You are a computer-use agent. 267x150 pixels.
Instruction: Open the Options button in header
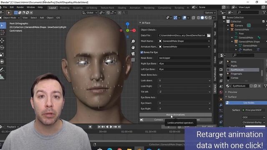pos(210,12)
